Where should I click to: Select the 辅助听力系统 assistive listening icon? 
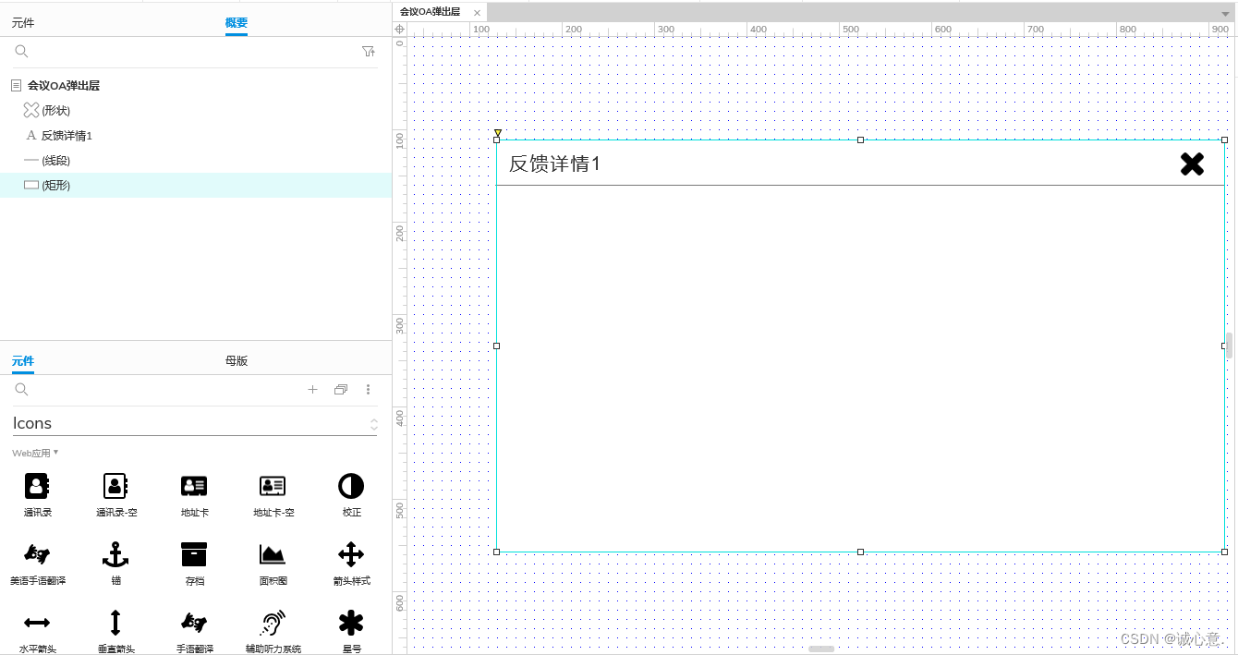(272, 624)
